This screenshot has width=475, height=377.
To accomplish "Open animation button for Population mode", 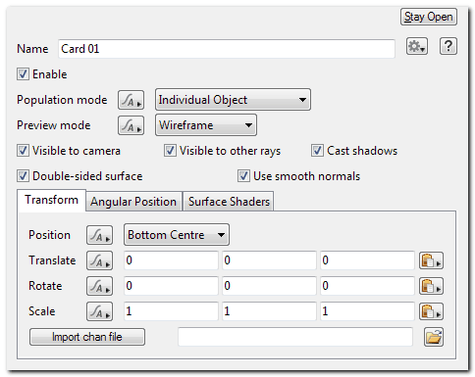I will click(x=131, y=100).
